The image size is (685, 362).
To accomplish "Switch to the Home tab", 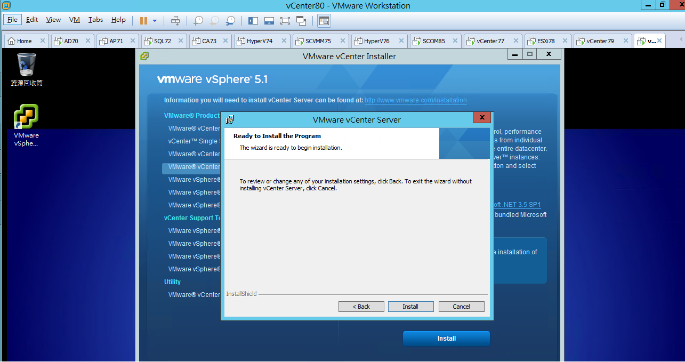I will (26, 41).
